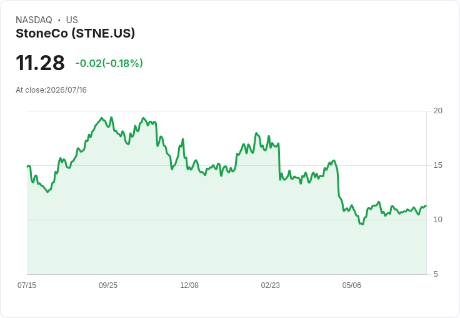Click the StoneCo (STNE.US) title
The width and height of the screenshot is (460, 318).
click(75, 34)
